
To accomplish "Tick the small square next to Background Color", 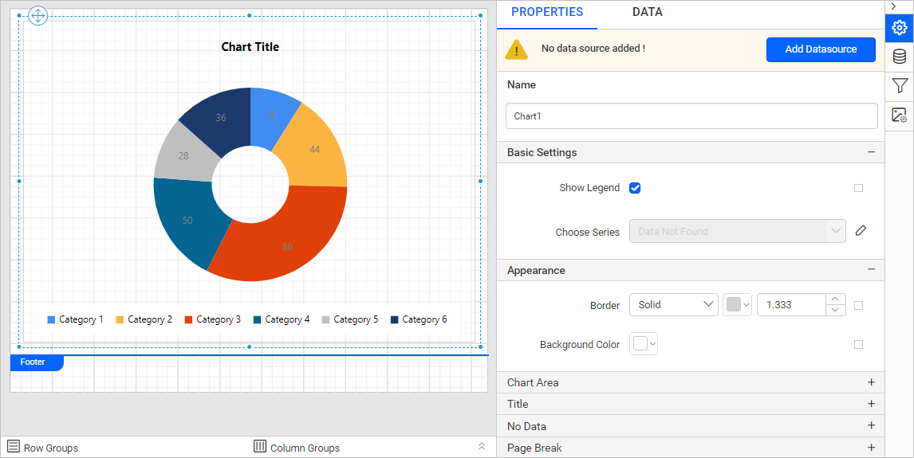I will [x=858, y=345].
